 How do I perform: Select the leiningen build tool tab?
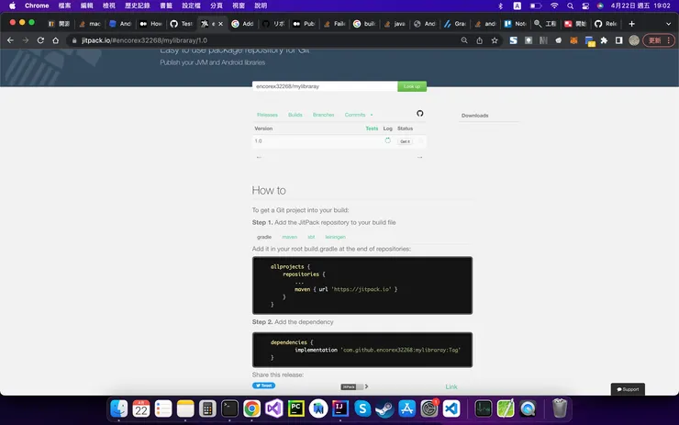tap(336, 237)
